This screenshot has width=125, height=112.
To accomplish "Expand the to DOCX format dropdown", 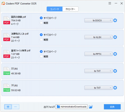I will [x=98, y=20].
